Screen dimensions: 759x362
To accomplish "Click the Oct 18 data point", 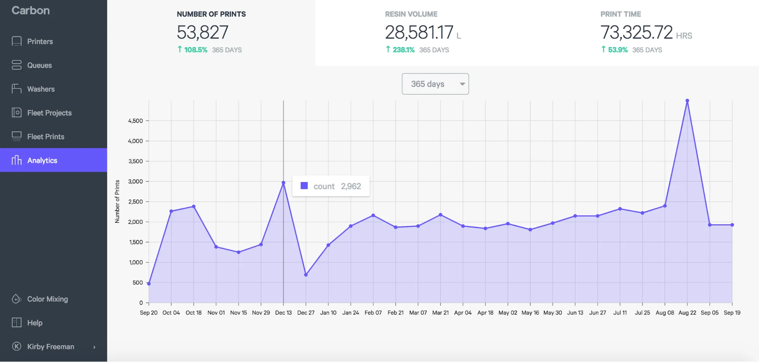I will click(x=194, y=206).
